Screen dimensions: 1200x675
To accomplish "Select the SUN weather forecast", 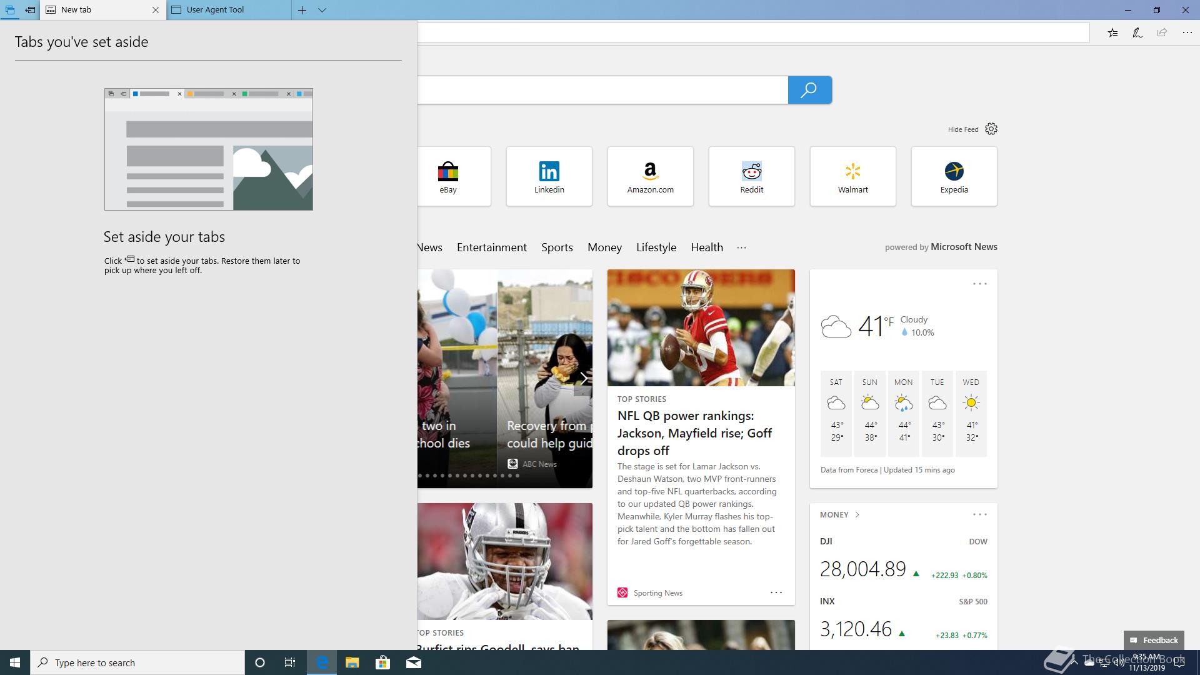I will click(870, 413).
